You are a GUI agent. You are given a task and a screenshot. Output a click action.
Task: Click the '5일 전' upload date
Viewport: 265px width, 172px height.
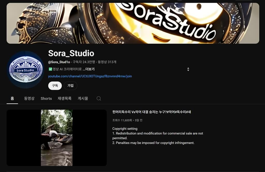139,120
